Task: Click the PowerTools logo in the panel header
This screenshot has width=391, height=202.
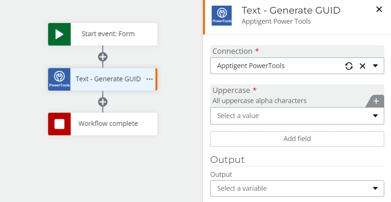Action: [222, 15]
